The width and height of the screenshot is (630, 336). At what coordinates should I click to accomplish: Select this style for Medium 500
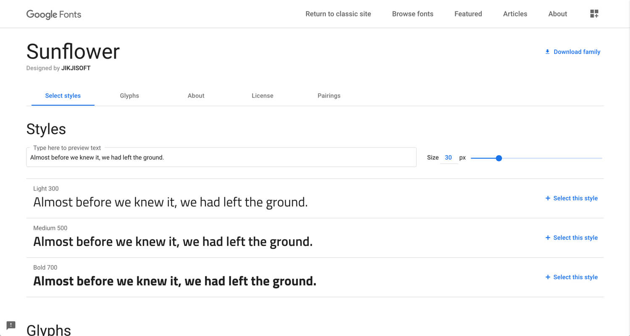(571, 238)
